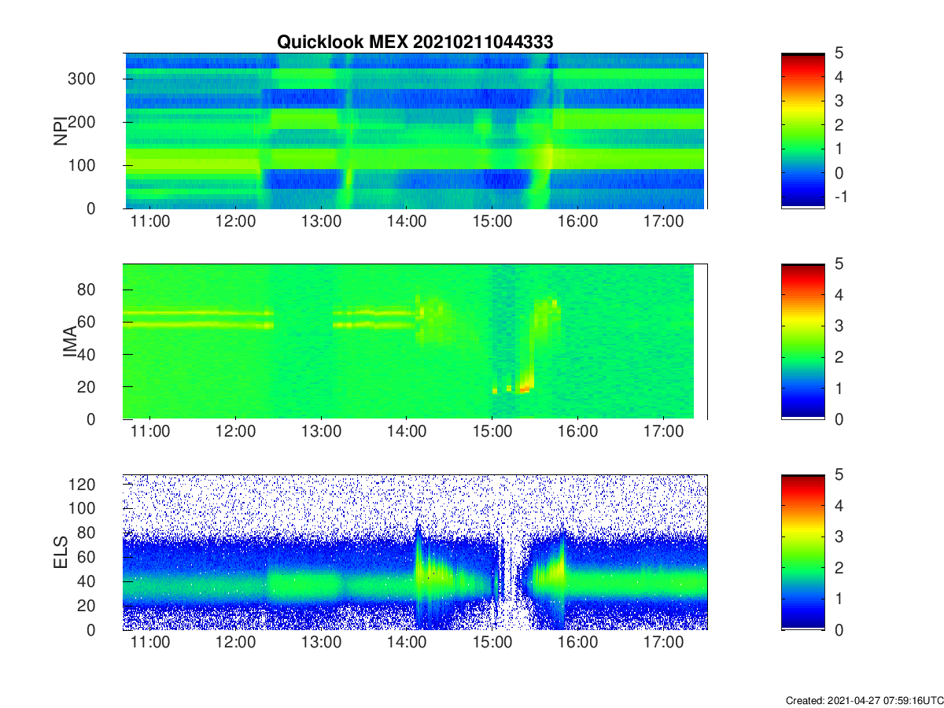Click the IMA colorbar gradient
This screenshot has height=708, width=944.
[803, 341]
